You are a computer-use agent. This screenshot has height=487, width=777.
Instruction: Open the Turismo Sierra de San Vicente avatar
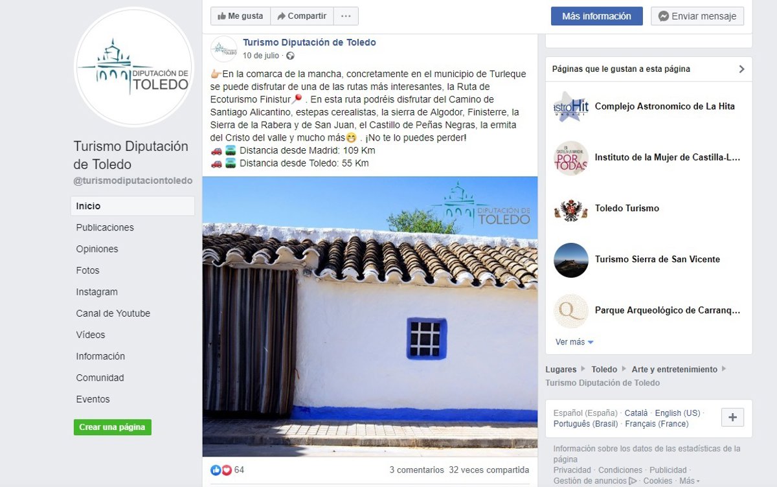[571, 260]
